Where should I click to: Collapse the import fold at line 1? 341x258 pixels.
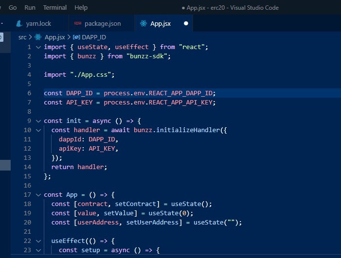tap(38, 47)
